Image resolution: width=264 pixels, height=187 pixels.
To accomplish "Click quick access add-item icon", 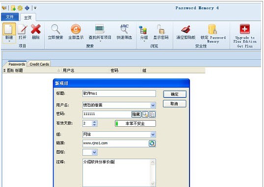I will coord(13,8).
